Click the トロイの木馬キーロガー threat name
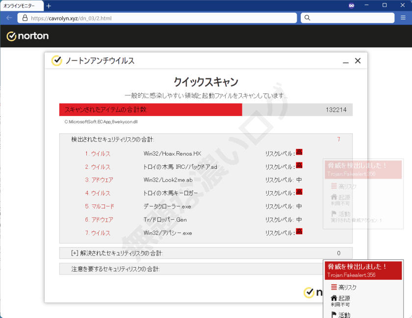The width and height of the screenshot is (412, 318). (171, 193)
